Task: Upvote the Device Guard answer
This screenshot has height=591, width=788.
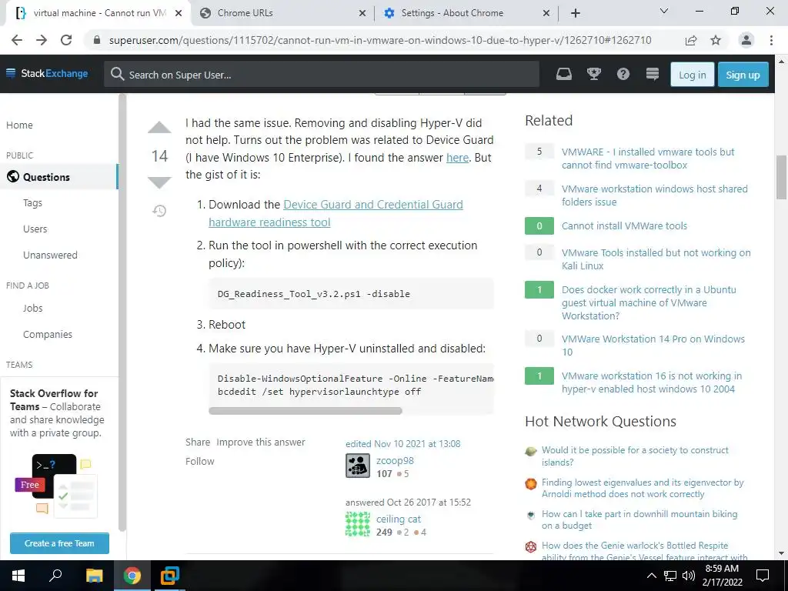Action: pyautogui.click(x=159, y=128)
